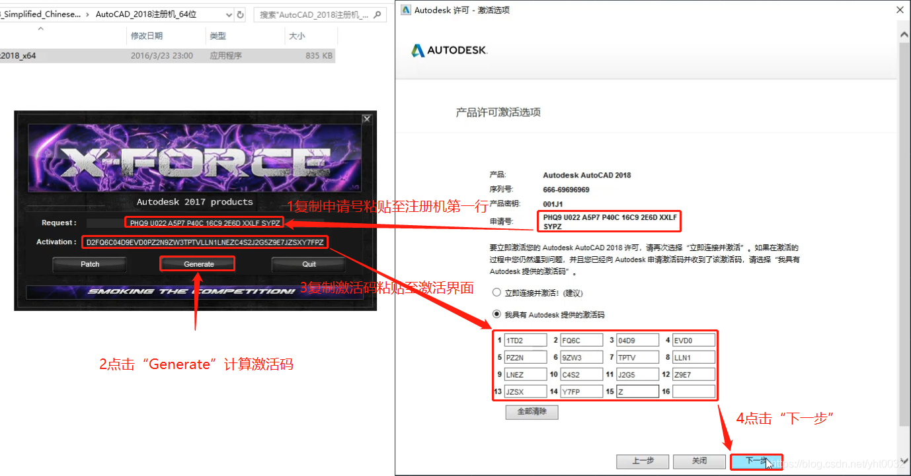Click the empty activation code field 16
This screenshot has height=476, width=911.
pos(693,392)
